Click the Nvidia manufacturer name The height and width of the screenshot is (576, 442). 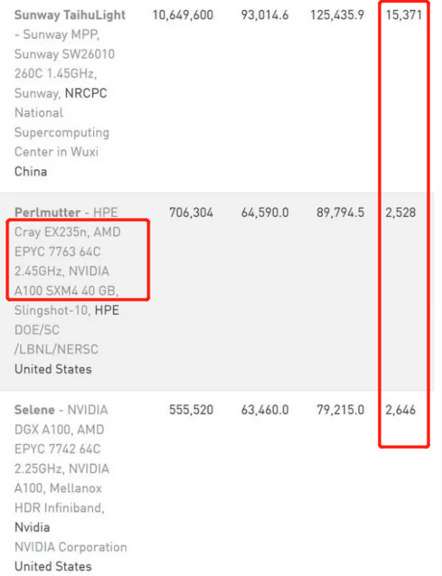coord(32,527)
